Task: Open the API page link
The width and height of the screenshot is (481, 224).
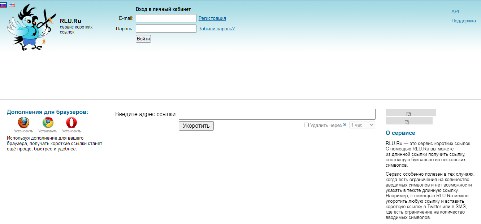Action: 455,12
